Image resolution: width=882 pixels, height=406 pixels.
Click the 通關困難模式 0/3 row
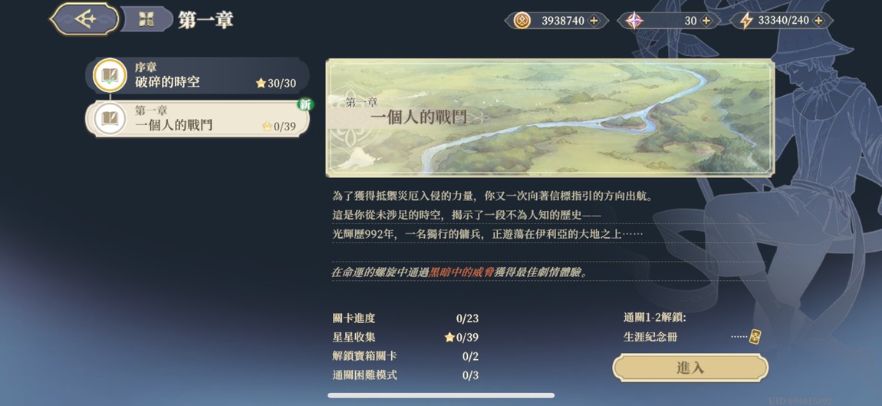[406, 375]
